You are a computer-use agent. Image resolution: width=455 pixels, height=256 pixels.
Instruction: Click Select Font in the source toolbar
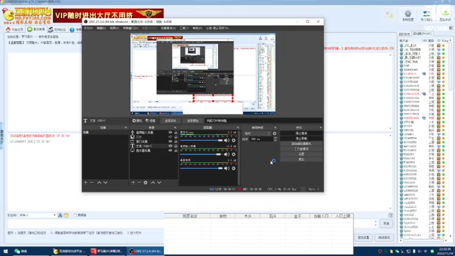click(170, 121)
